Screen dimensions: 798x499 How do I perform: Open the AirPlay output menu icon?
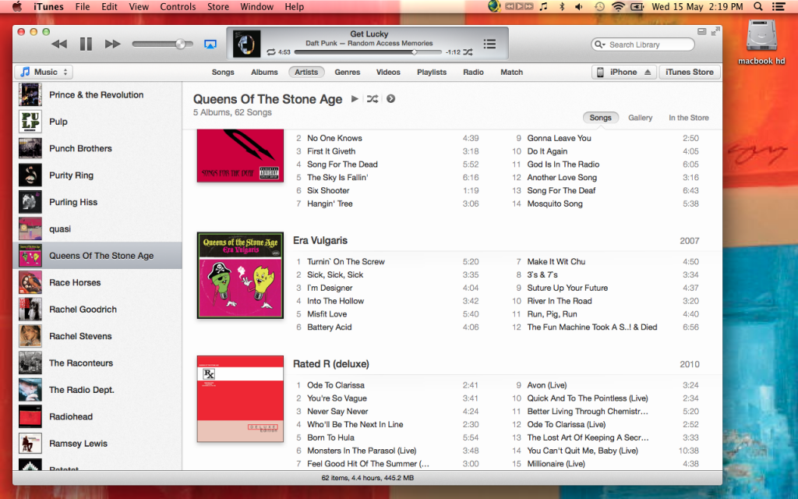(x=210, y=44)
